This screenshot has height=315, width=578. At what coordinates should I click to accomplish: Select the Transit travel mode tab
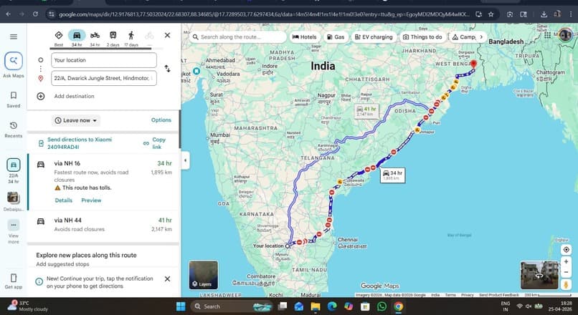pyautogui.click(x=113, y=38)
